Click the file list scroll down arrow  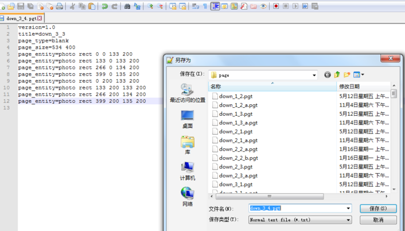pos(394,190)
